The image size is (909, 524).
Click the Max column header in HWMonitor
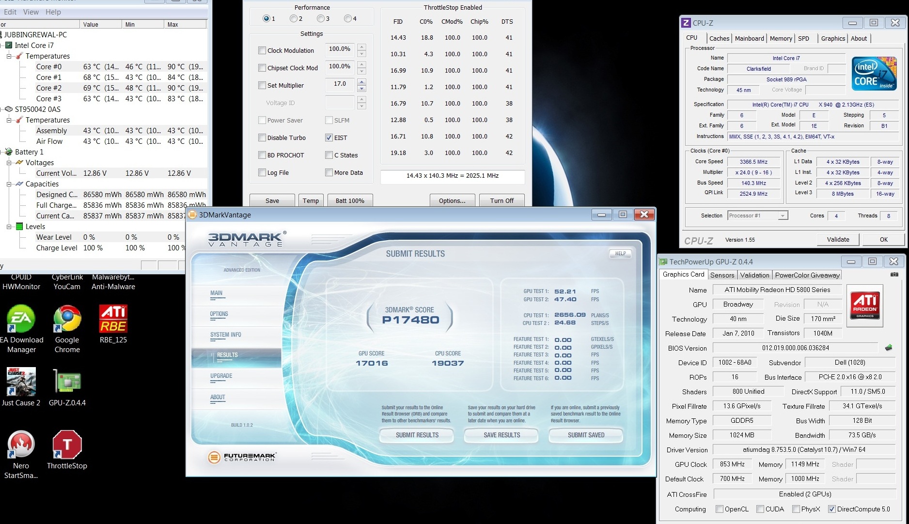point(185,24)
